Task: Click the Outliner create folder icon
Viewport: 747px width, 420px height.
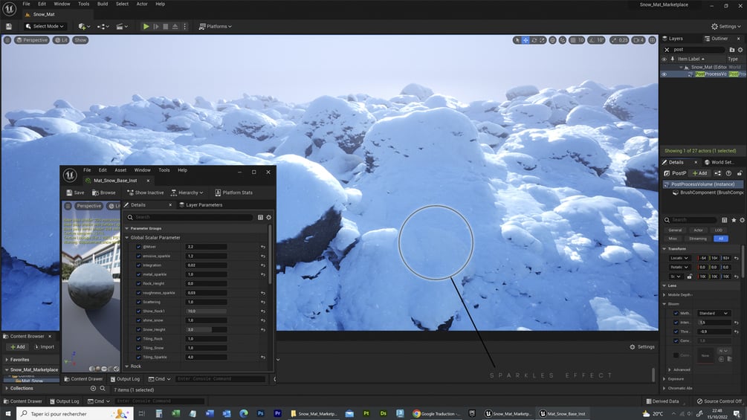Action: (731, 50)
